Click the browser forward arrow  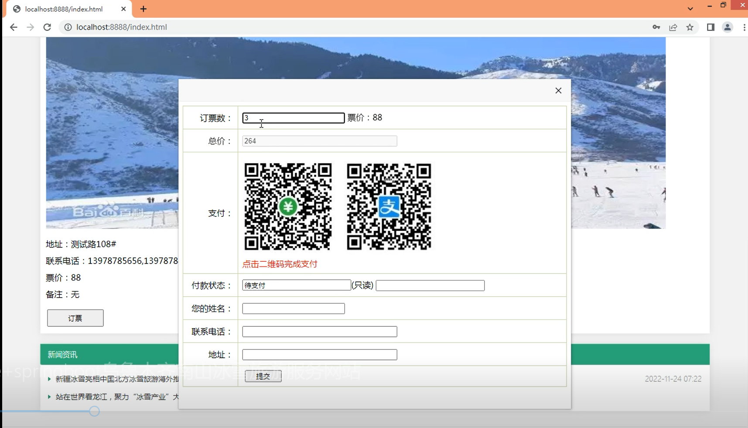pyautogui.click(x=30, y=27)
